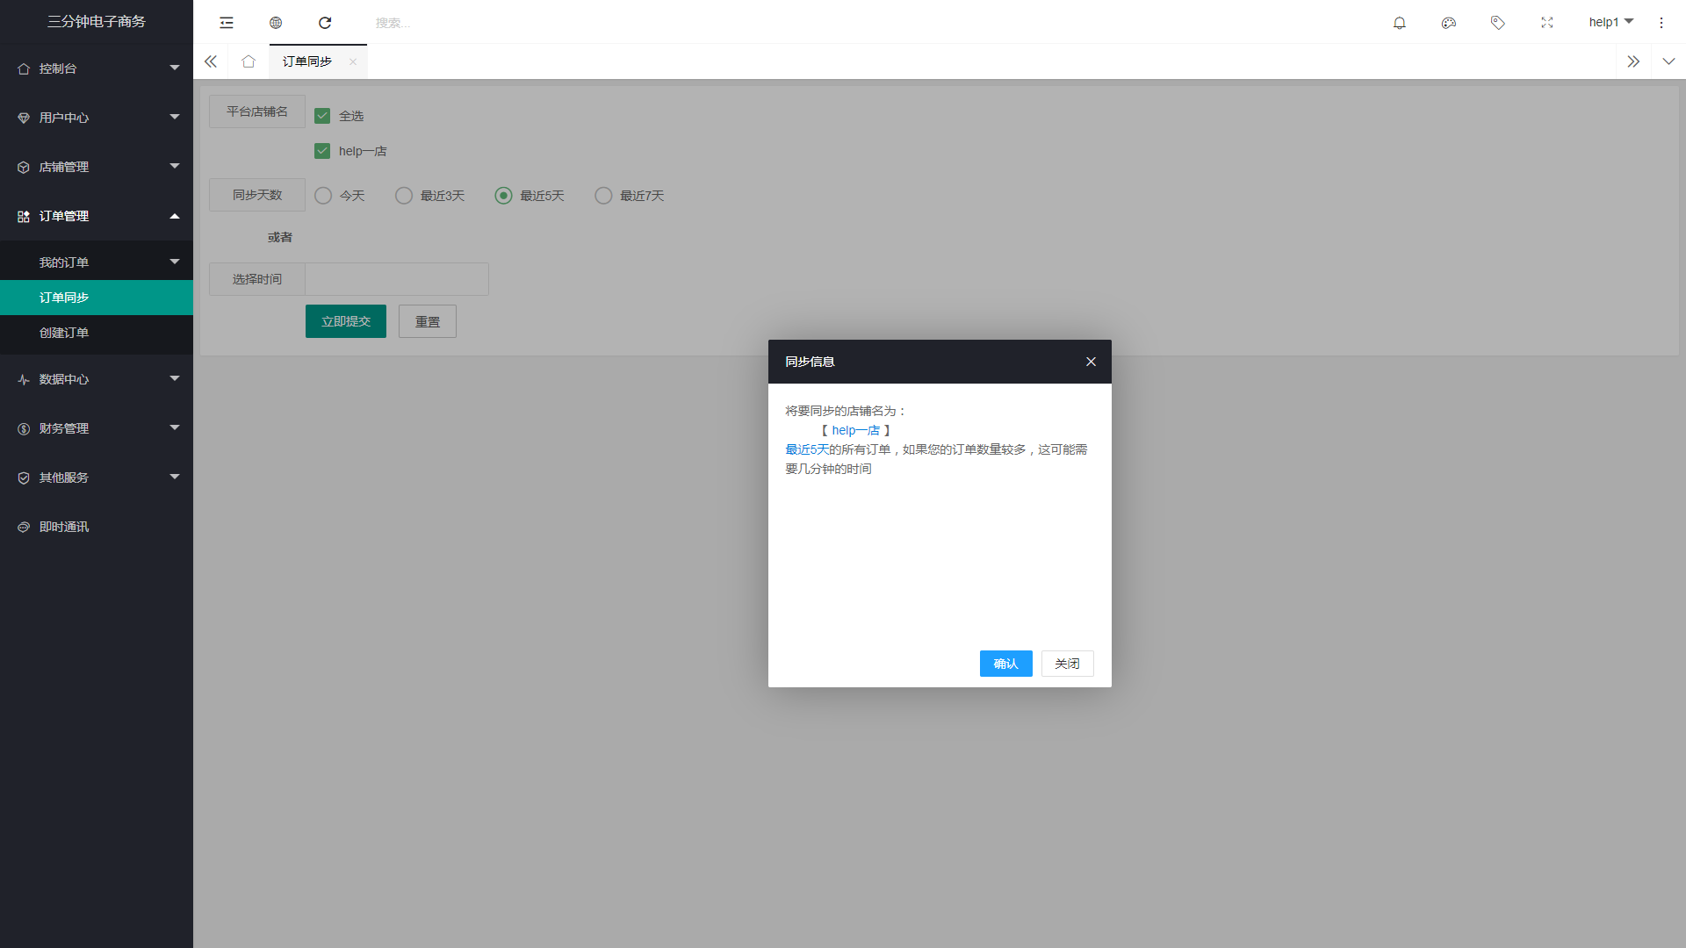Open the notification bell icon
The width and height of the screenshot is (1686, 948).
click(x=1400, y=23)
